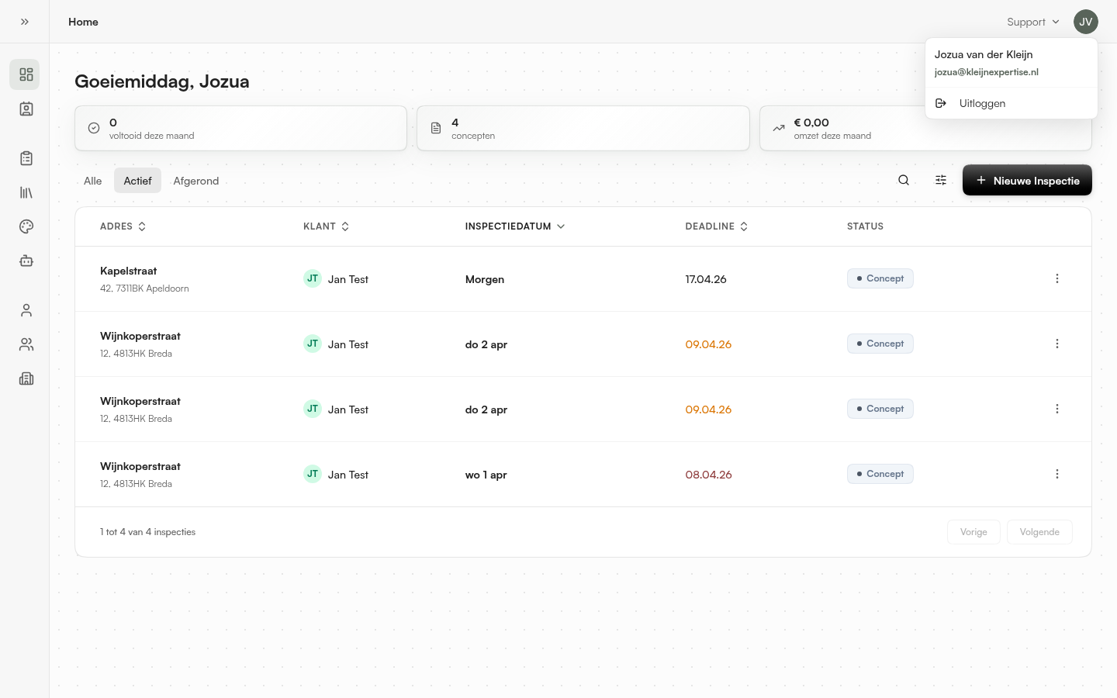
Task: Click the Concept badge in Kapelstraat row
Action: [880, 278]
